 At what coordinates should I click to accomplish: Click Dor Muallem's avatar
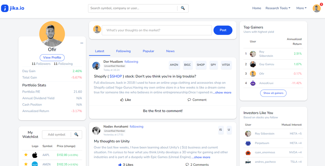[96, 66]
